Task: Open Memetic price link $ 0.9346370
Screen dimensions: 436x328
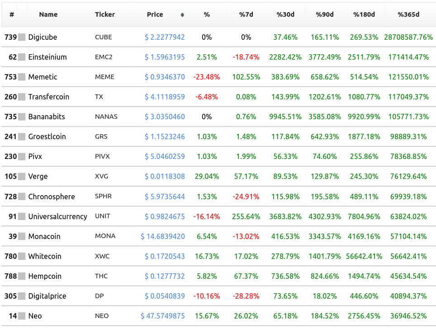Action: pyautogui.click(x=165, y=77)
